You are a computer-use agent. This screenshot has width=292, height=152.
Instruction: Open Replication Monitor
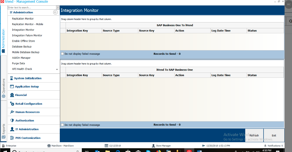(x=23, y=19)
